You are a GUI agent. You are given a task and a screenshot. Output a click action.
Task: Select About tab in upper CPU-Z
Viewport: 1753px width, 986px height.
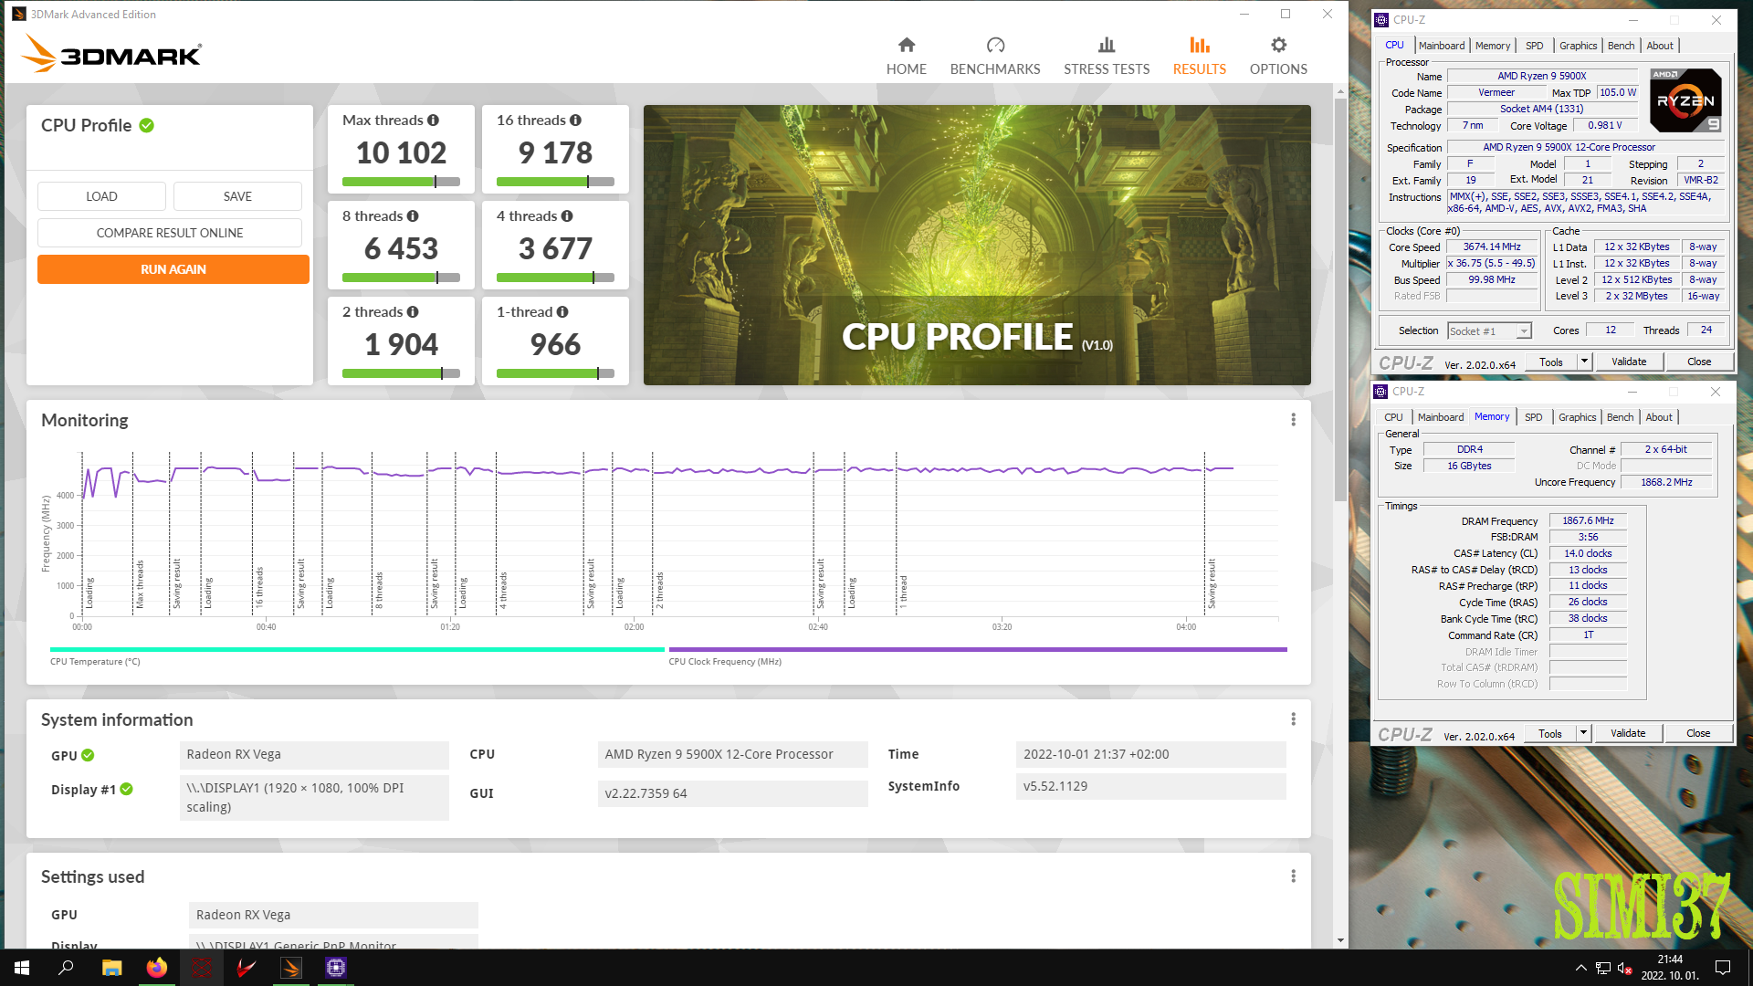1660,46
